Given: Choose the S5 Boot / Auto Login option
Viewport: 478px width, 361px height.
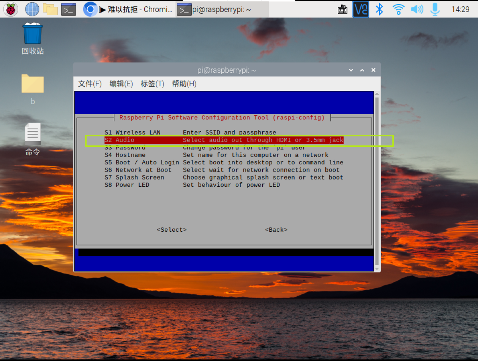Looking at the screenshot, I should (x=224, y=162).
